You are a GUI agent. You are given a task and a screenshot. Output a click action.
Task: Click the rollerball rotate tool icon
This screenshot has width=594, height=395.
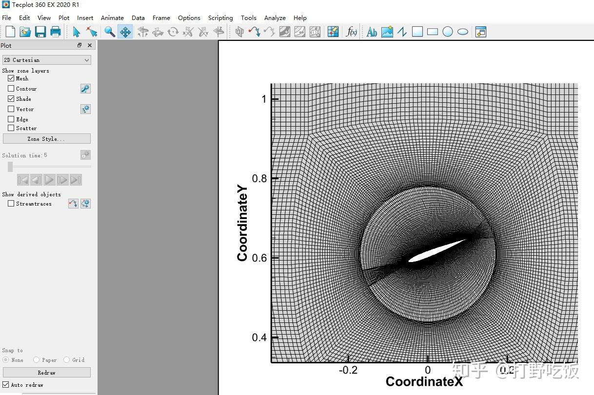[158, 32]
